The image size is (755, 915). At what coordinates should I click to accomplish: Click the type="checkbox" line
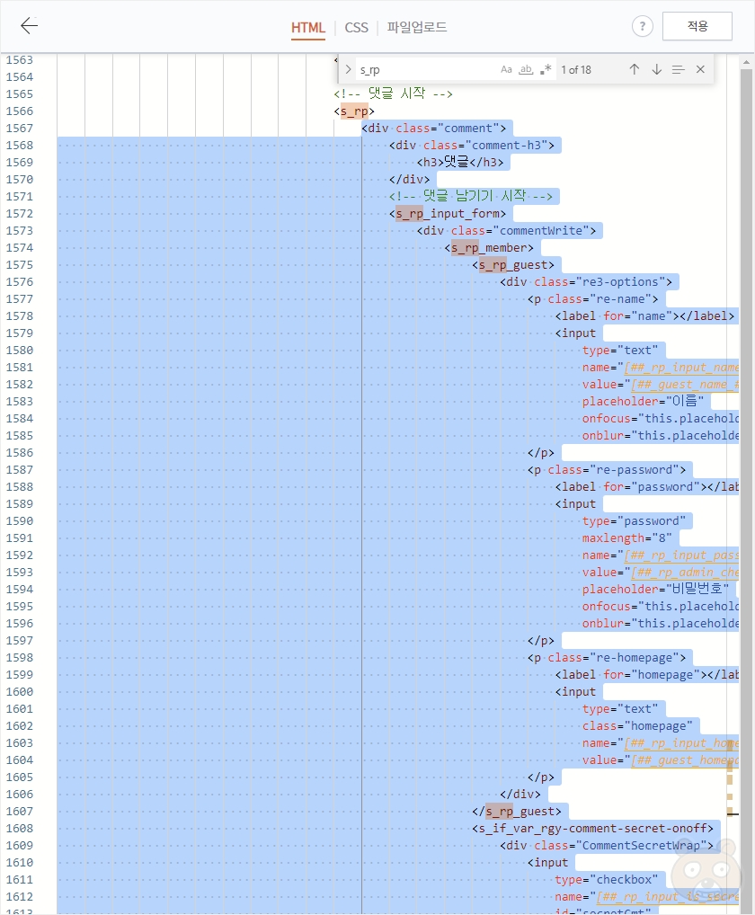606,879
